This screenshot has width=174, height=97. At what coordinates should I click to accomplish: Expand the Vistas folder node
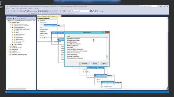[13, 32]
